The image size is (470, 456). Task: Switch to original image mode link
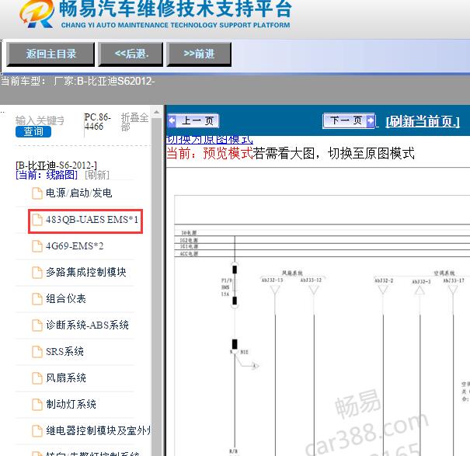(x=210, y=139)
